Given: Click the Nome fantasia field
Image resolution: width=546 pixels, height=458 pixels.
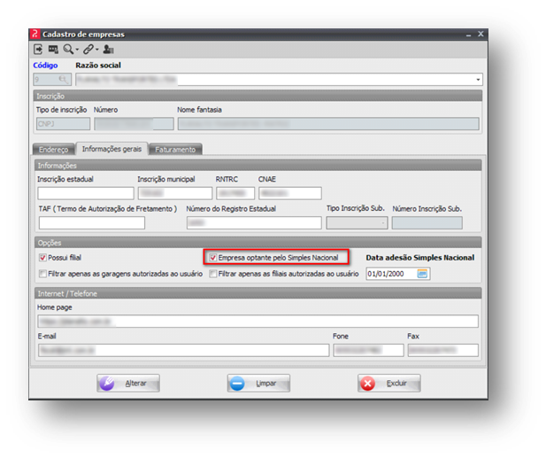Looking at the screenshot, I should click(328, 124).
